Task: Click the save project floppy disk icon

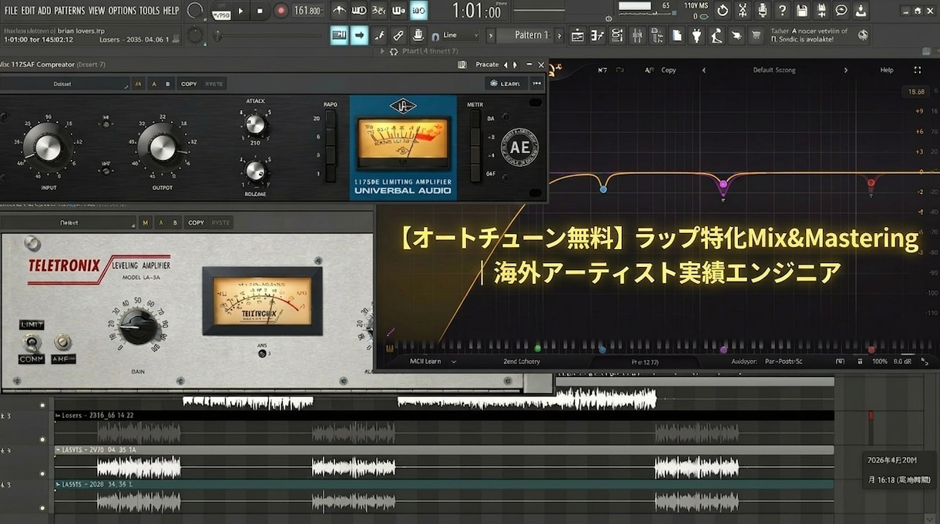Action: click(x=801, y=10)
